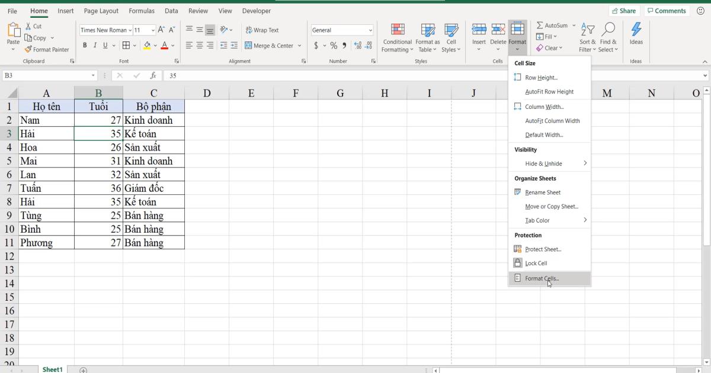
Task: Apply italic formatting
Action: tap(95, 45)
